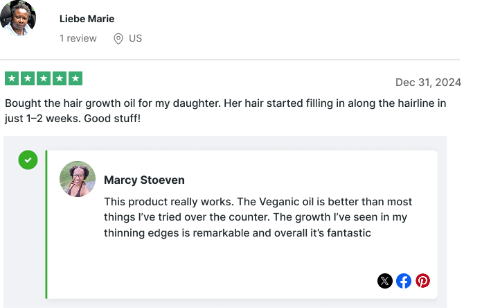Click the reviewer name Marcy Stoeven
Viewport: 491px width, 308px height.
144,180
